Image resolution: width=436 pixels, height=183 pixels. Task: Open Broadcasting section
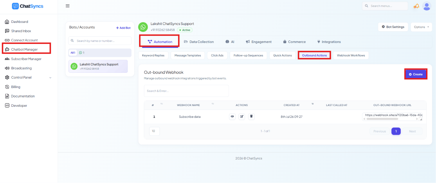coord(21,68)
